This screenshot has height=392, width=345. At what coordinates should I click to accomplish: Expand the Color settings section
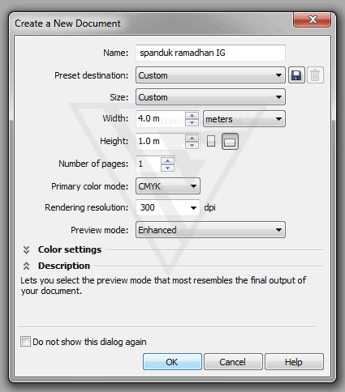coord(26,250)
